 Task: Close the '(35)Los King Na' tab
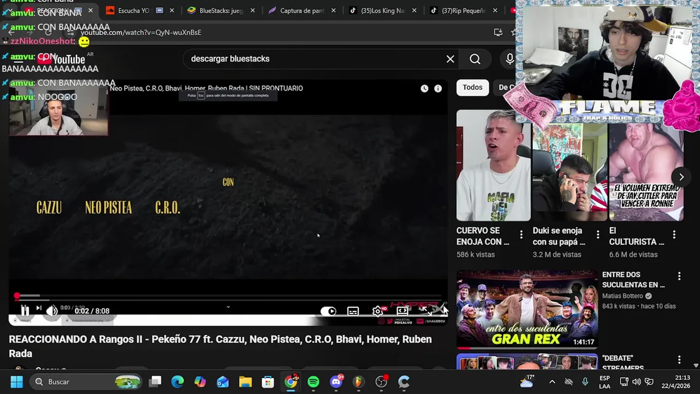pos(414,10)
